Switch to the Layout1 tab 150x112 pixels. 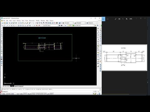[x=16, y=86]
